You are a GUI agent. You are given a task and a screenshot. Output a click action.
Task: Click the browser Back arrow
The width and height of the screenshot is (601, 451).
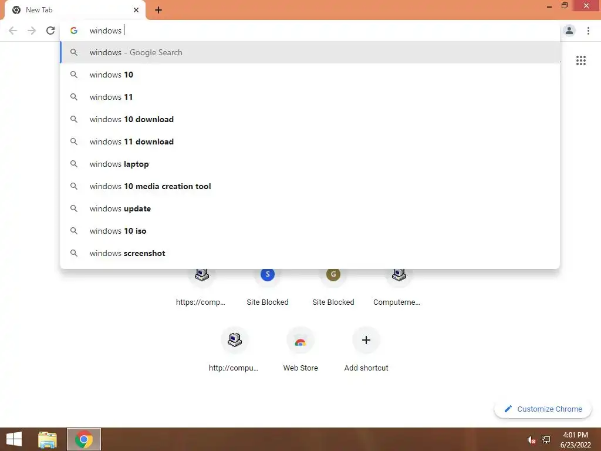(13, 31)
